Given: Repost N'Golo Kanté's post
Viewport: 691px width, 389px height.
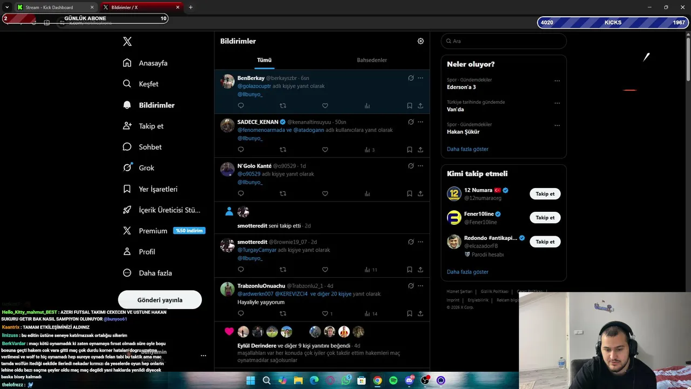Looking at the screenshot, I should tap(283, 193).
